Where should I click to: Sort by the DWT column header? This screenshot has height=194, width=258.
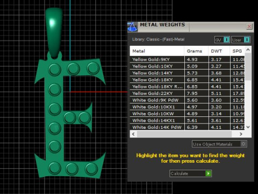[219, 51]
